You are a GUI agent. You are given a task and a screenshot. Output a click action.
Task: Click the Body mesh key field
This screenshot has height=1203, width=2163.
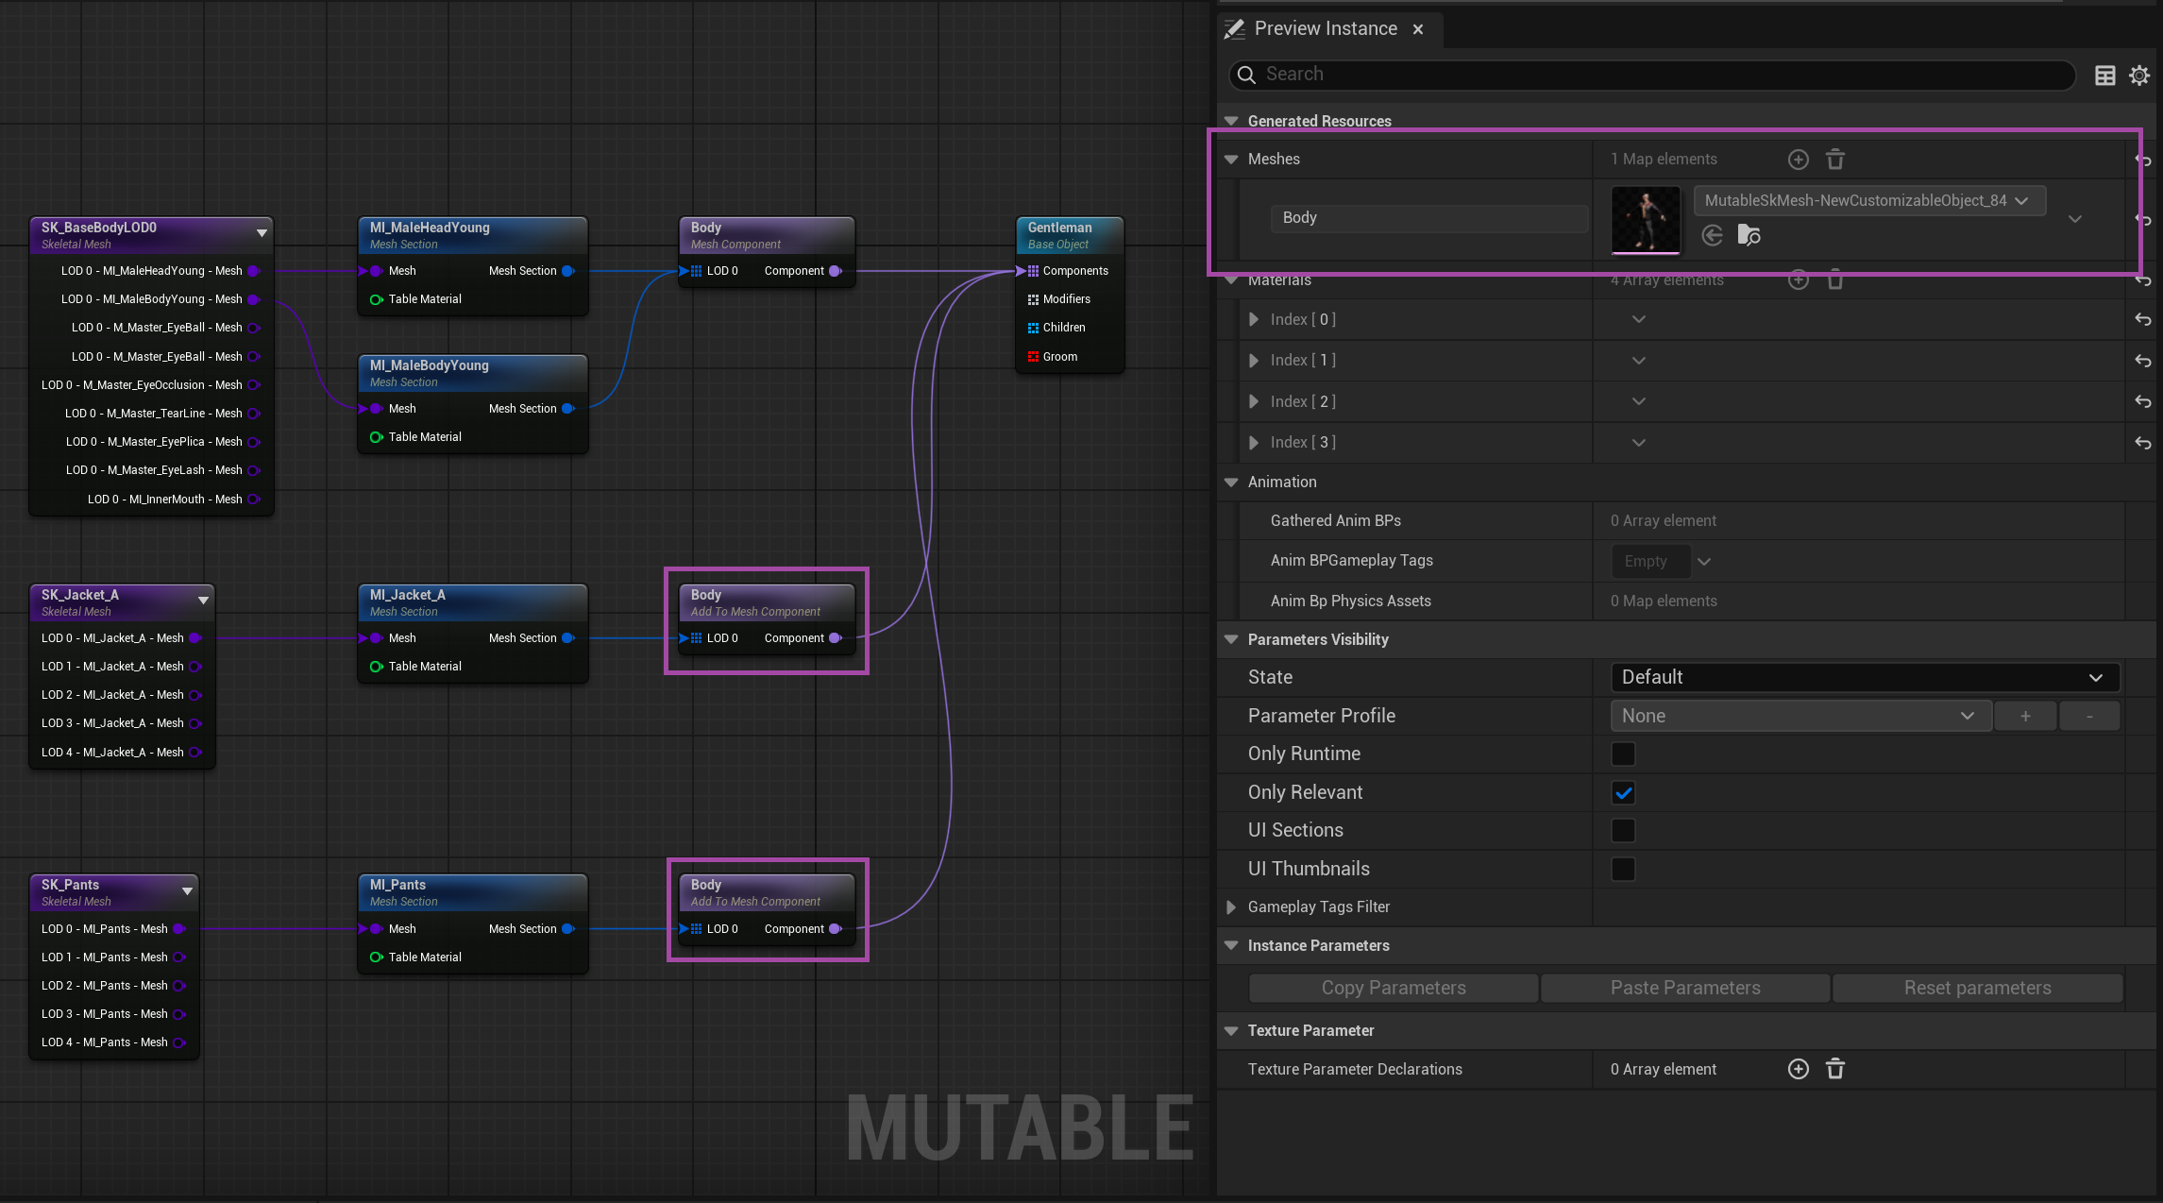(1429, 218)
